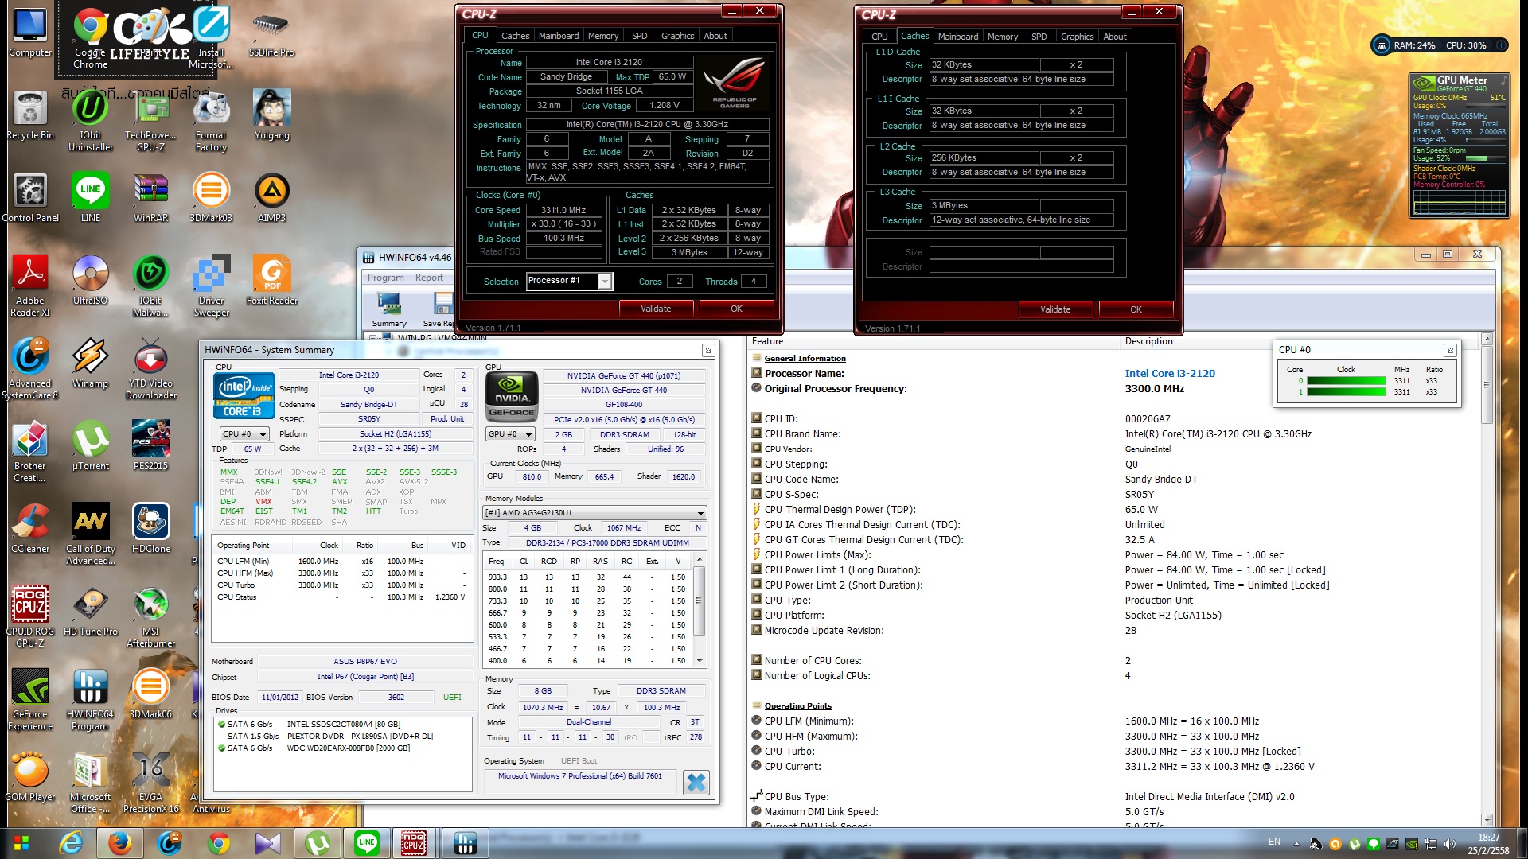This screenshot has width=1528, height=859.
Task: Click LINE icon in the taskbar
Action: tap(367, 843)
